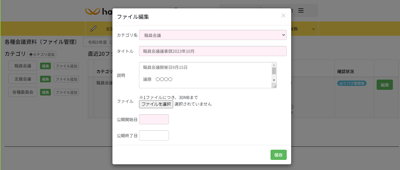Click the green 保存 button
Image resolution: width=400 pixels, height=170 pixels.
coord(279,155)
